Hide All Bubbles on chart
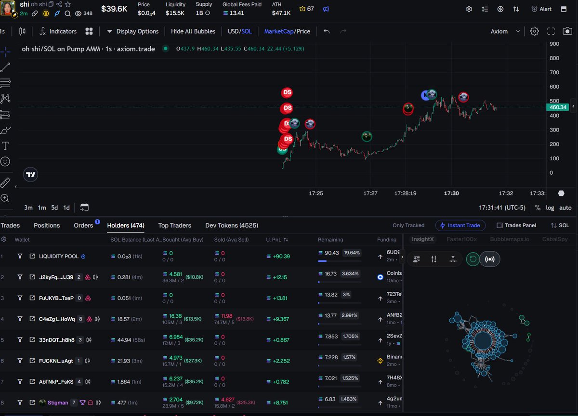Viewport: 578px width, 416px height. click(x=193, y=31)
